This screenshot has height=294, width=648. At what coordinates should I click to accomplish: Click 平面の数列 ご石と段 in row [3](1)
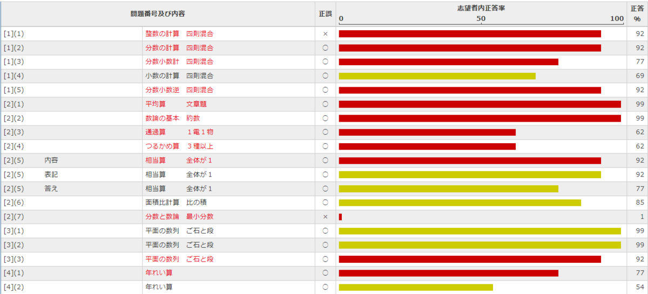pyautogui.click(x=179, y=230)
